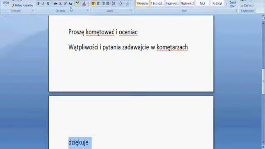Apply the Normalny style
265x149 pixels.
click(142, 3)
